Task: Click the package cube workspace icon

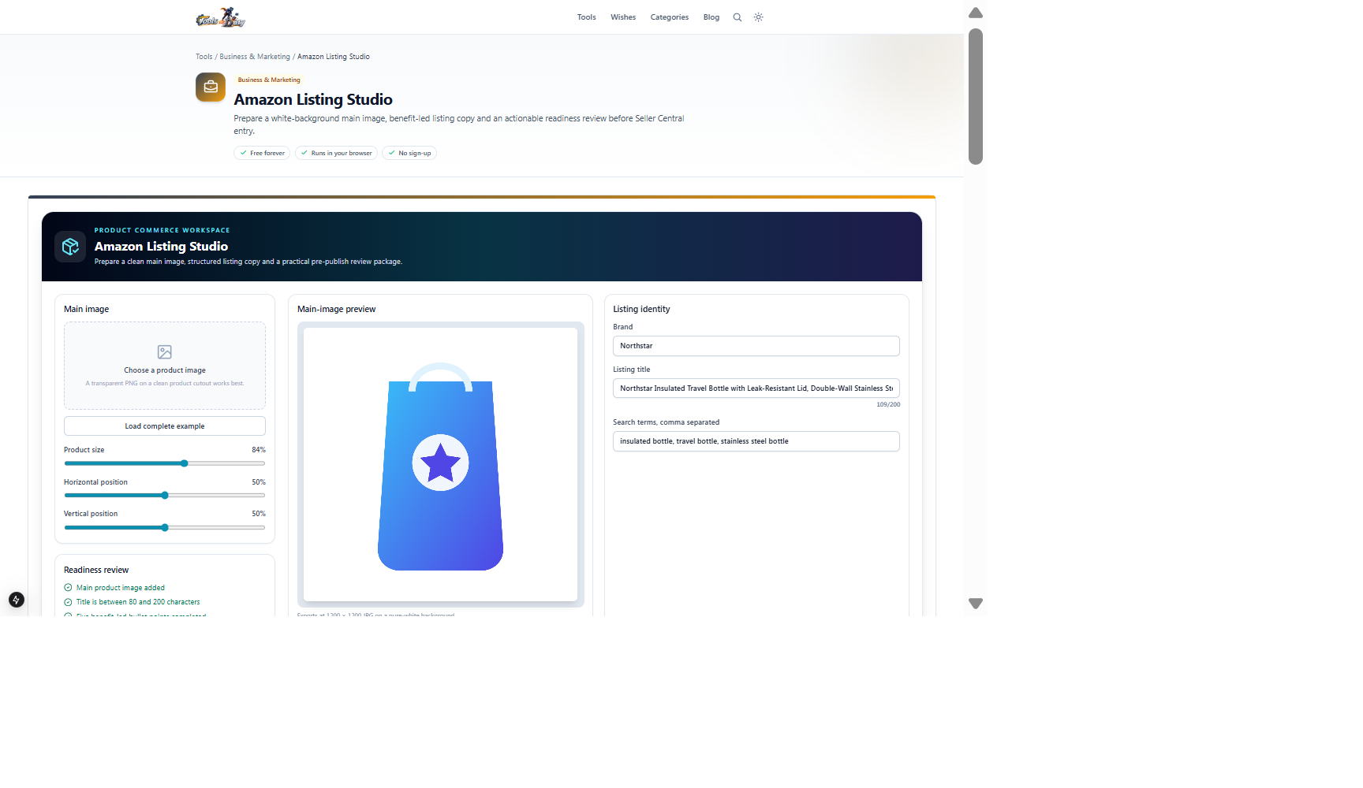Action: [x=70, y=247]
